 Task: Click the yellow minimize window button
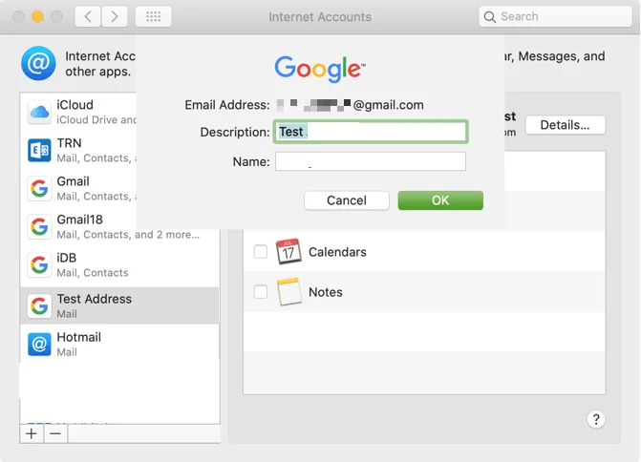[x=37, y=17]
